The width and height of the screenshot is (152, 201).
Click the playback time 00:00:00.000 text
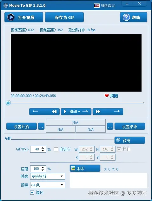(x=21, y=96)
